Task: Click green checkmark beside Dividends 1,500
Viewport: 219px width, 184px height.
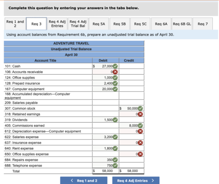Action: 115,120
